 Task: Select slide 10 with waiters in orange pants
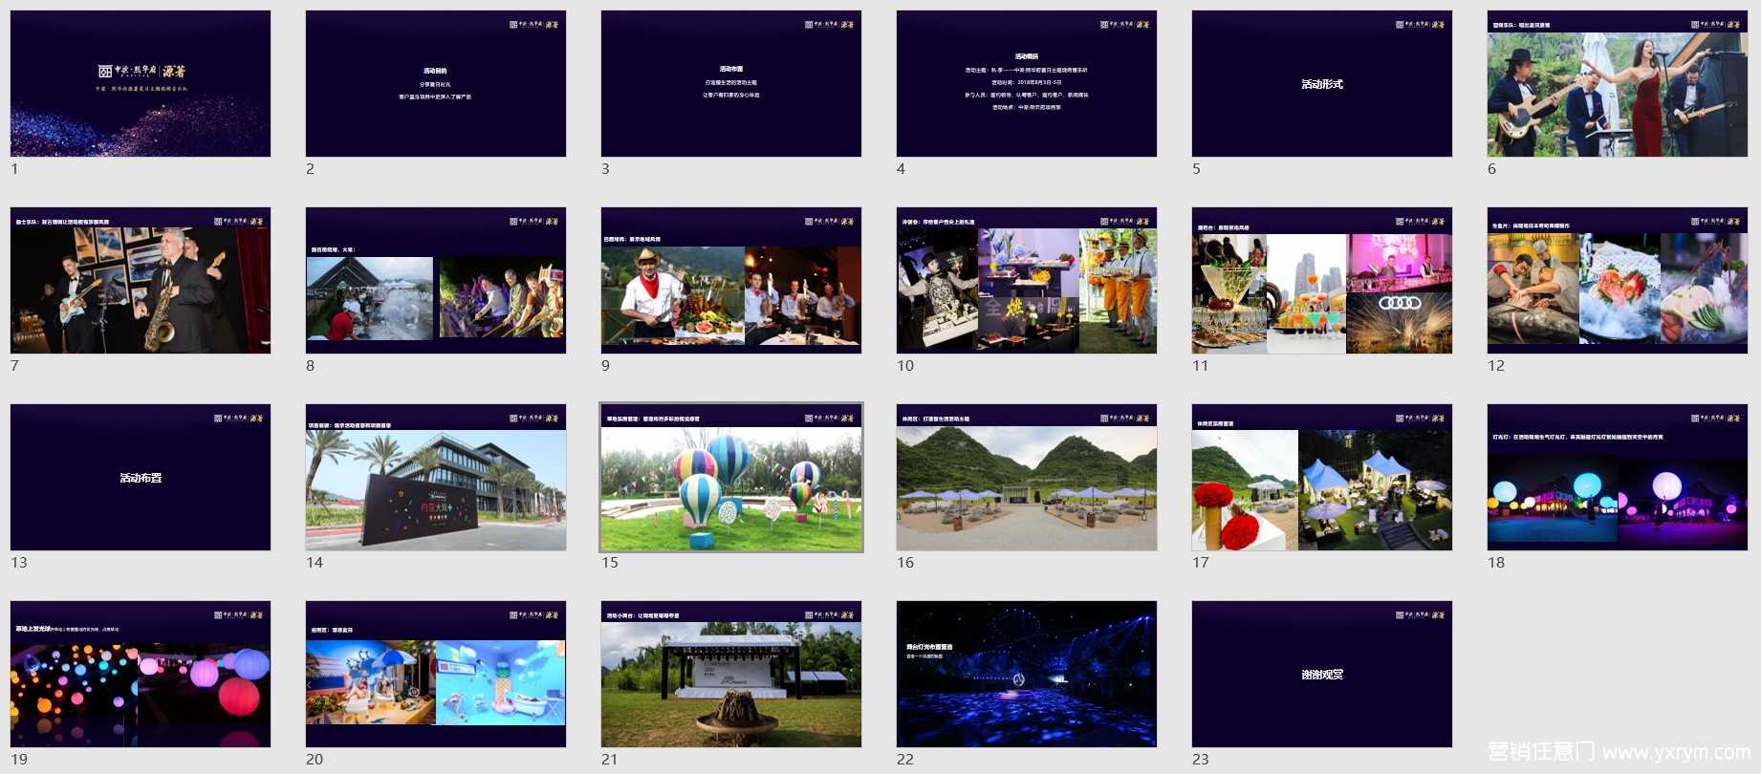[1027, 281]
